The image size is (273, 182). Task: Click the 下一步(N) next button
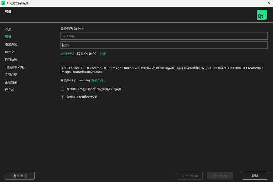coord(220,176)
